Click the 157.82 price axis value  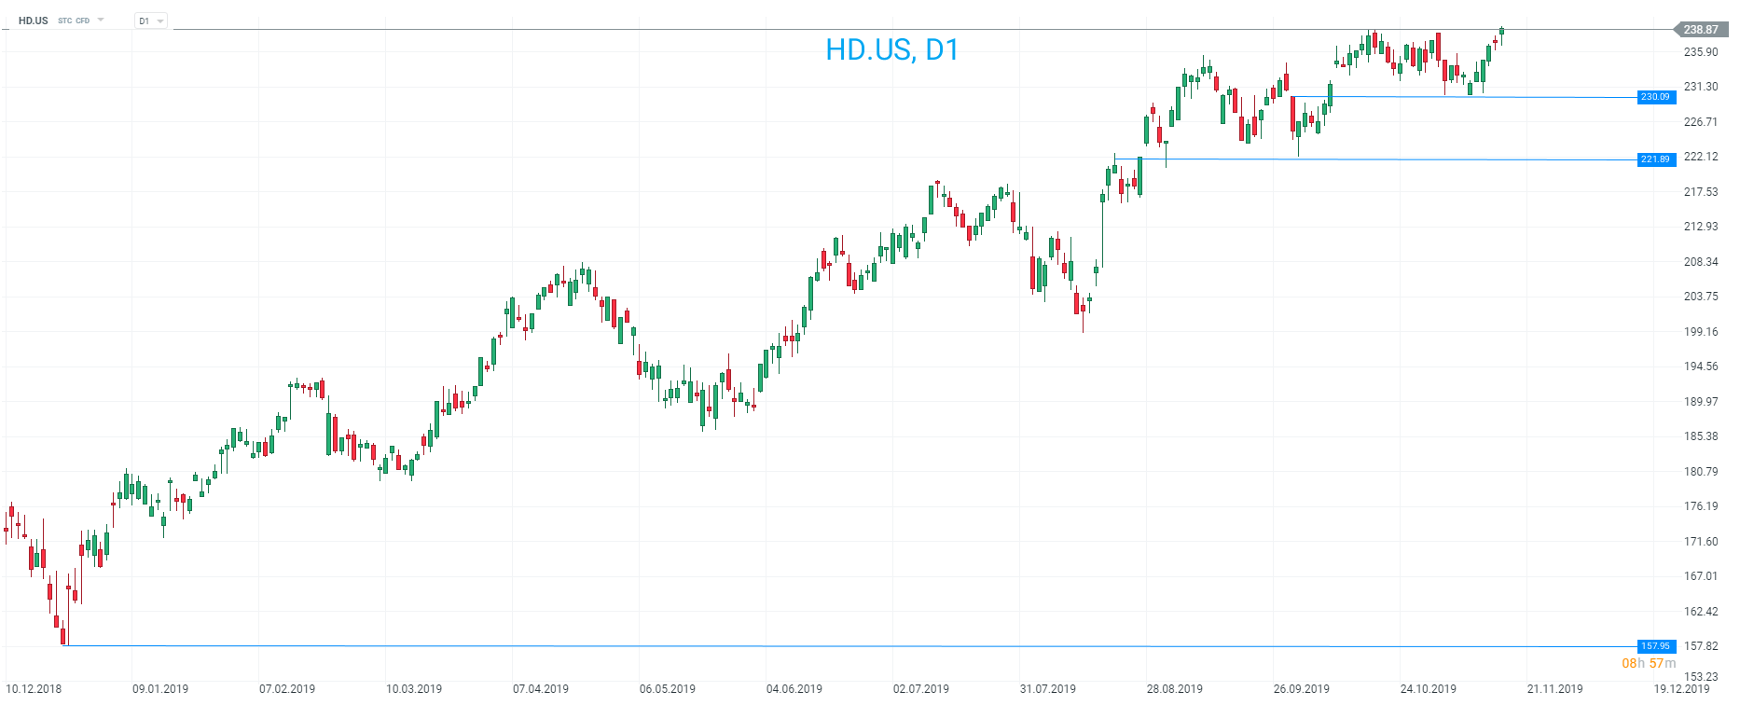coord(1701,646)
